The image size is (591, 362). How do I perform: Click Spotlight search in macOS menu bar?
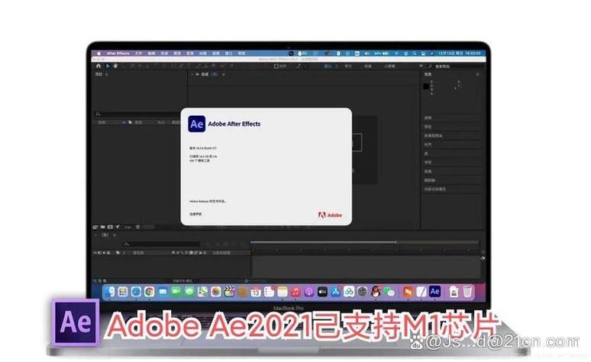click(414, 53)
